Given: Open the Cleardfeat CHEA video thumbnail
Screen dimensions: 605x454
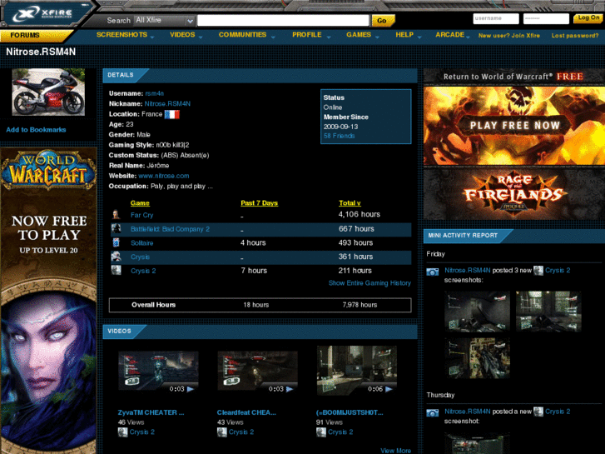Looking at the screenshot, I should (257, 372).
